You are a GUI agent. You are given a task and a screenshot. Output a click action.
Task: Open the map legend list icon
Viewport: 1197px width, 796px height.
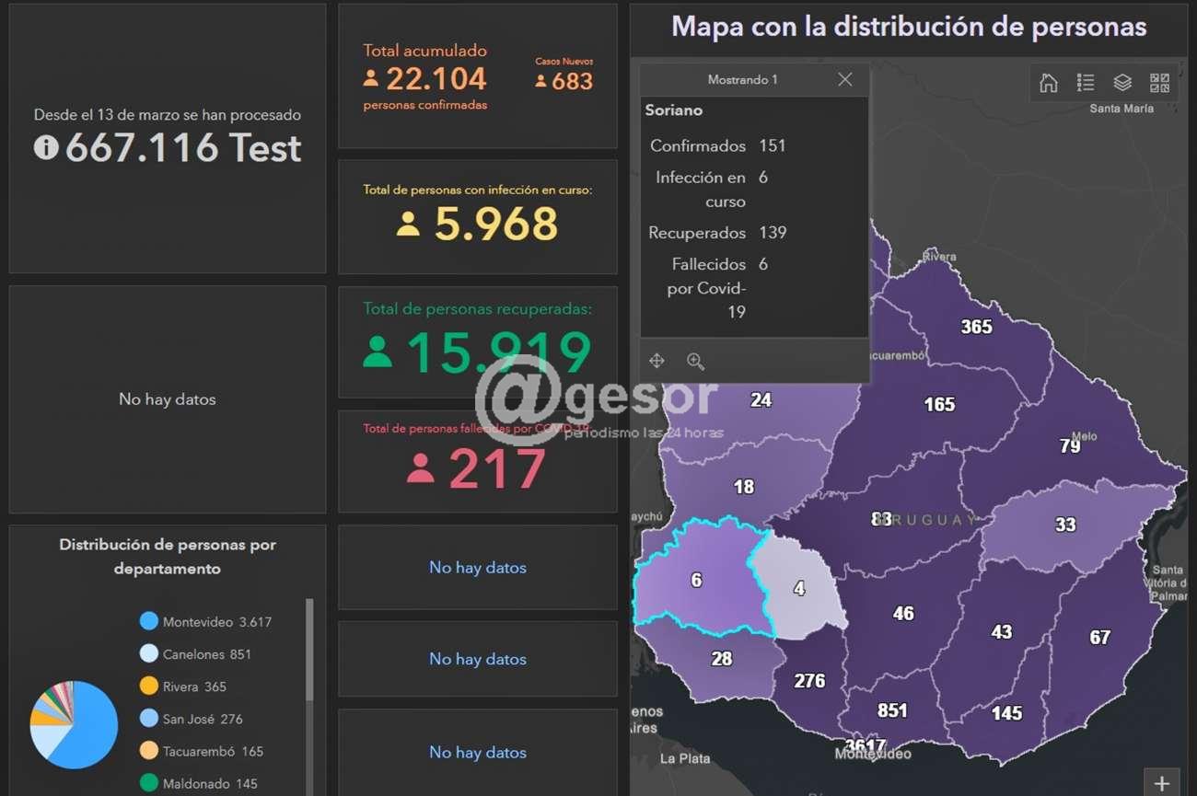click(x=1086, y=83)
